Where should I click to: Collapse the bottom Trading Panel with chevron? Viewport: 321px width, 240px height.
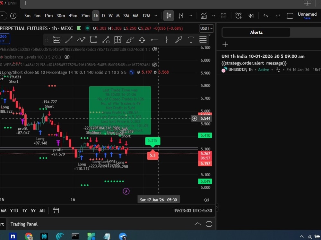197,224
